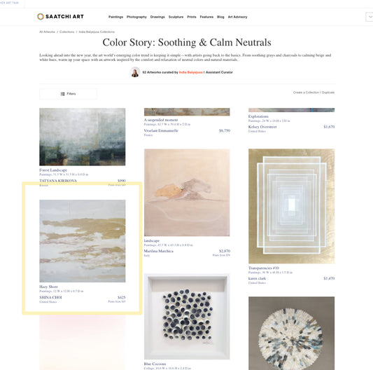Click the curator's avatar photo
373x370 pixels.
(135, 72)
